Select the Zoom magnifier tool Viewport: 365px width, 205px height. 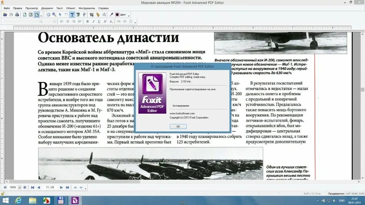click(54, 15)
